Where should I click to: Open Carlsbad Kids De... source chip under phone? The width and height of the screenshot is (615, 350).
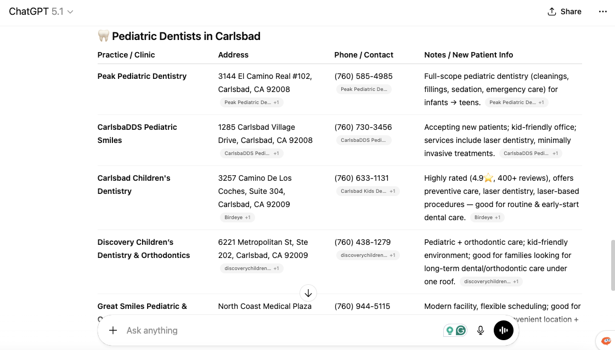click(x=368, y=191)
